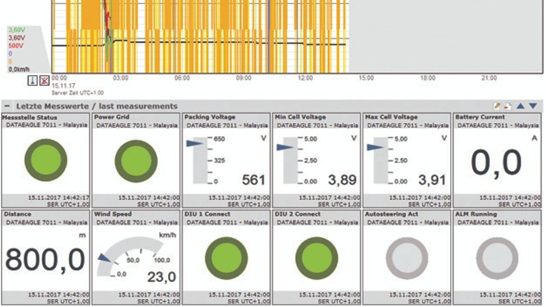The width and height of the screenshot is (546, 307).
Task: Click the 15:00 time axis label
Action: (366, 78)
